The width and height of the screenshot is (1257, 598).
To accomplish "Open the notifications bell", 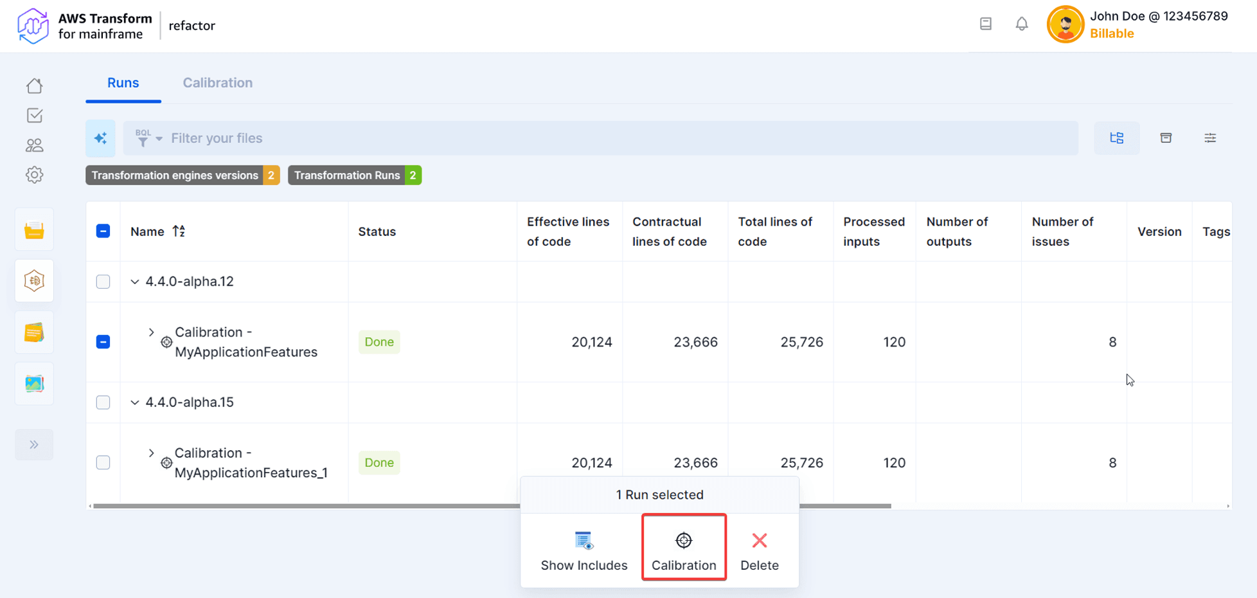I will 1021,24.
